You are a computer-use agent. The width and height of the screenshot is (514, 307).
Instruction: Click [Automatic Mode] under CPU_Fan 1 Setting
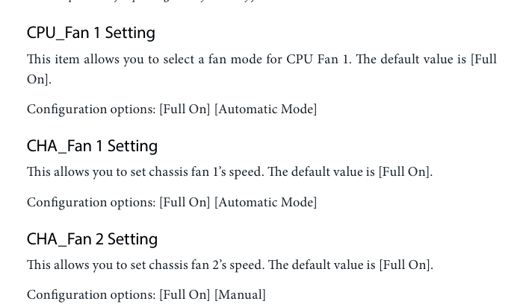(x=266, y=110)
